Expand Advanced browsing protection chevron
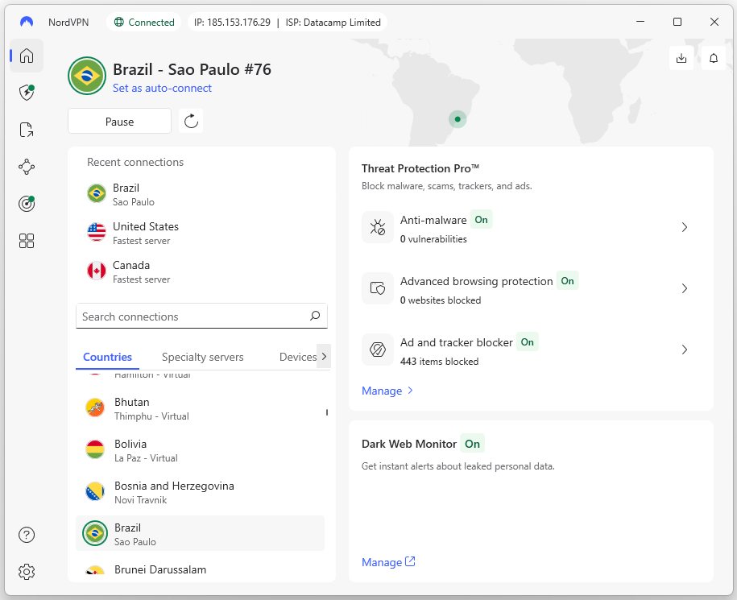 (x=685, y=288)
